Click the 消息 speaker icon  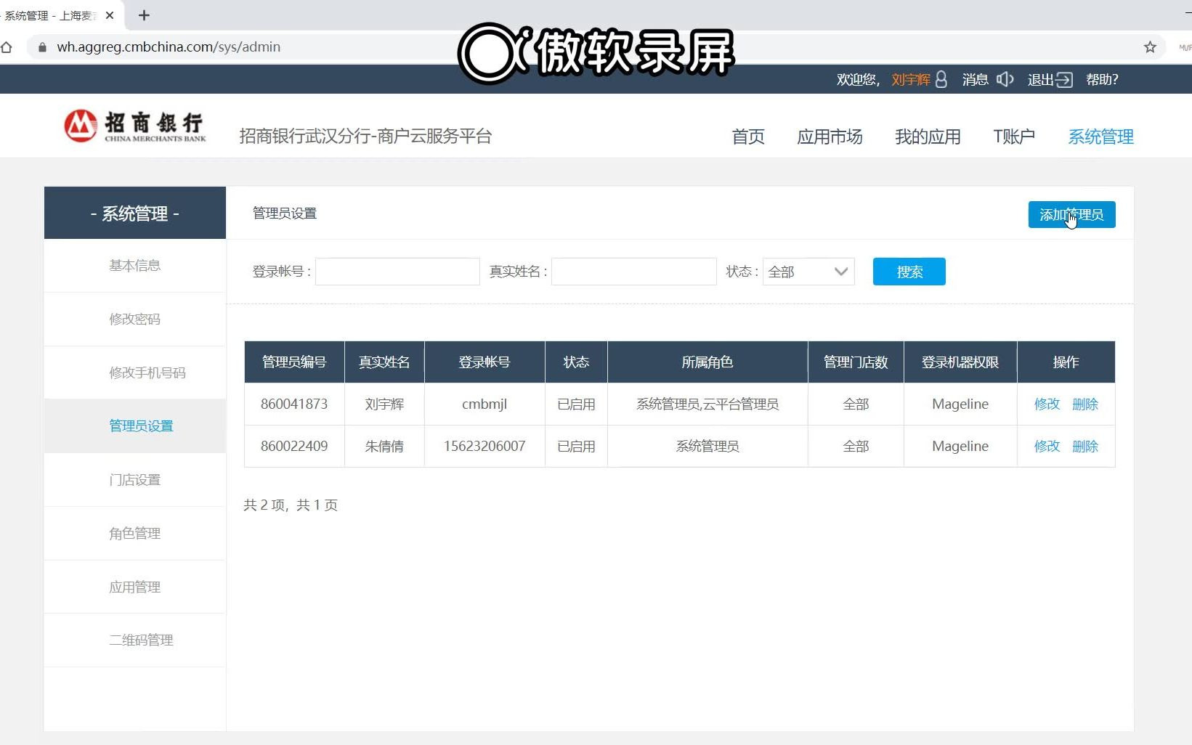click(x=1005, y=79)
